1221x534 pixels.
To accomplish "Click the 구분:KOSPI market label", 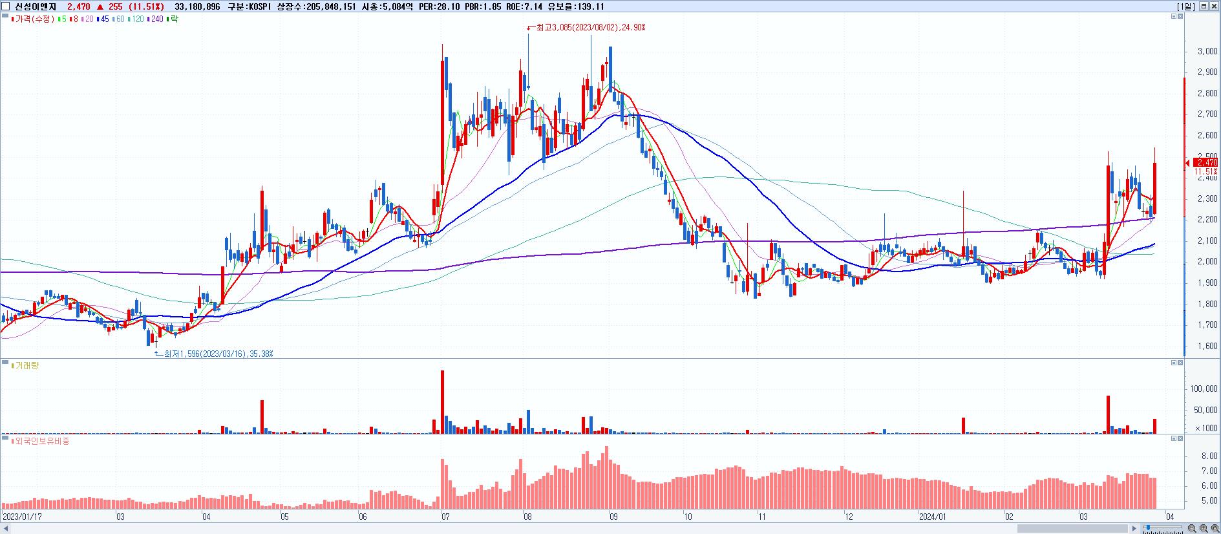I will [250, 6].
